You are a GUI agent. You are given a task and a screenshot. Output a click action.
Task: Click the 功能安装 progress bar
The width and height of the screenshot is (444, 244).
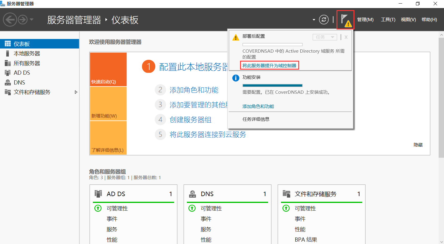pyautogui.click(x=272, y=85)
